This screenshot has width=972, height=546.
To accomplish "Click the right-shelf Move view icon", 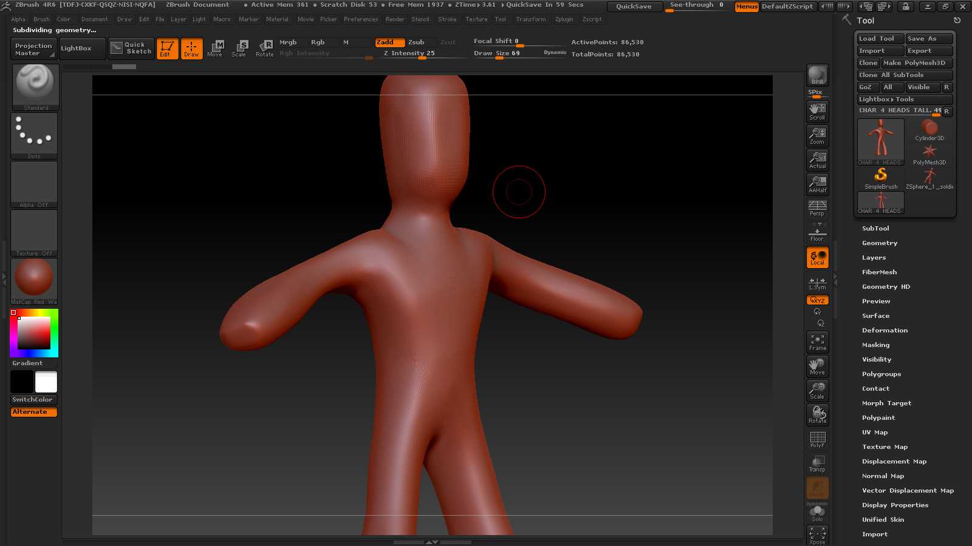I will [x=817, y=366].
